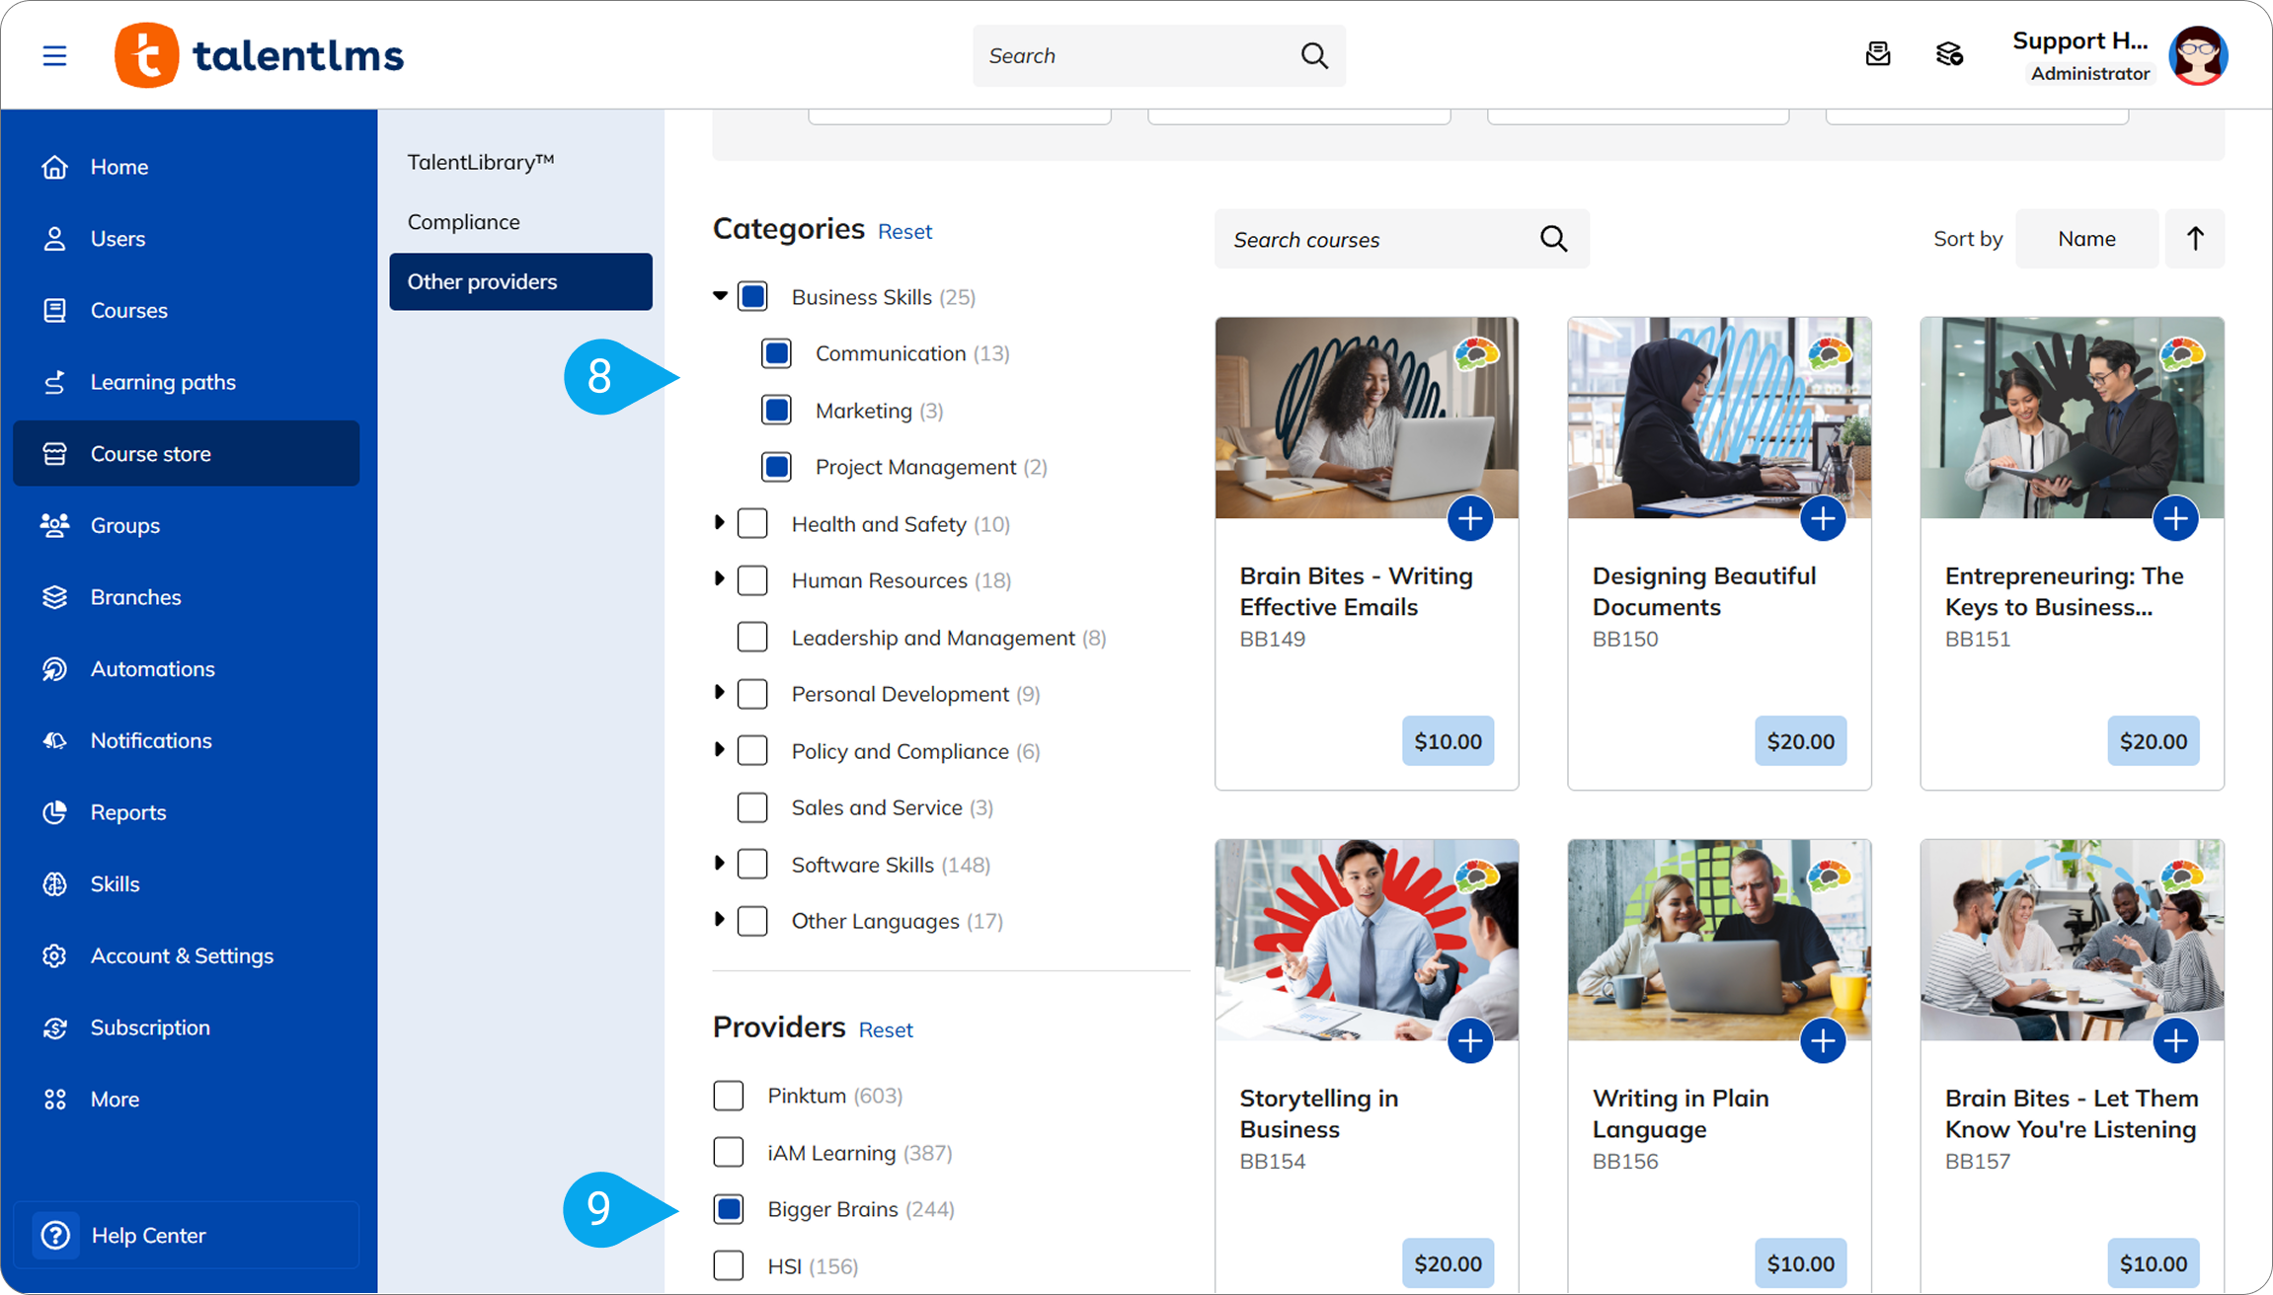
Task: Collapse the Business Skills category tree
Action: tap(720, 296)
